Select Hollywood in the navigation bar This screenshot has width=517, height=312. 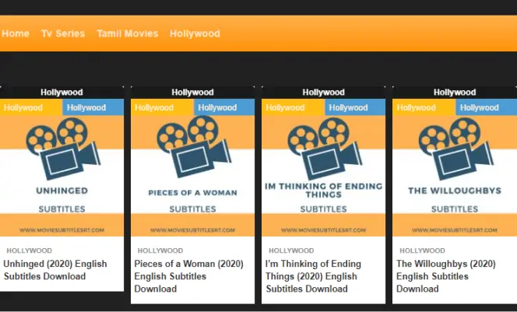coord(195,33)
